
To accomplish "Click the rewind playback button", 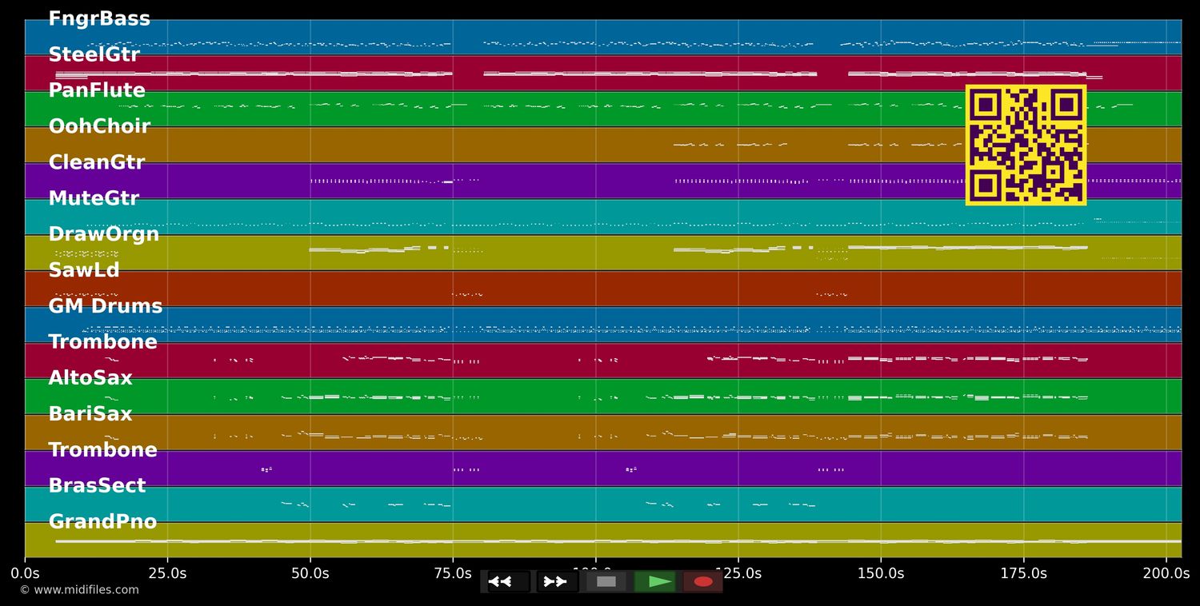I will [x=508, y=581].
